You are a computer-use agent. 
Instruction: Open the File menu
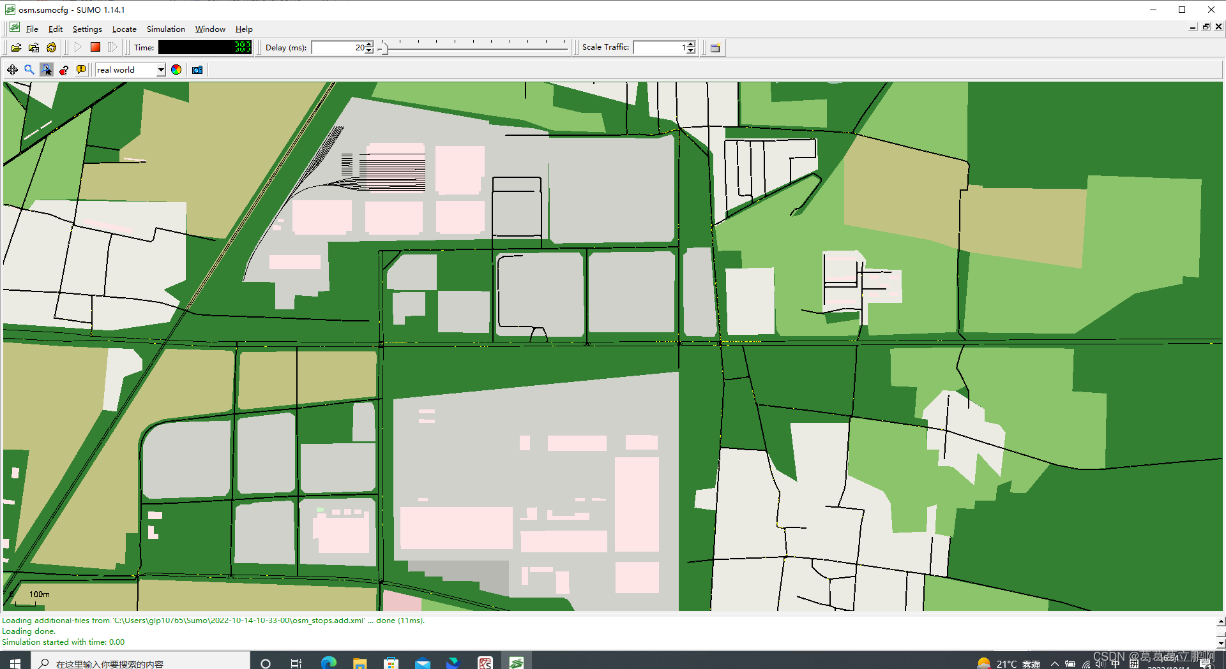[32, 29]
